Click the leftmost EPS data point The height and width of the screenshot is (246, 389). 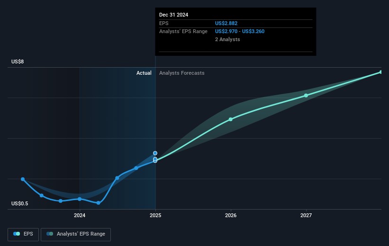[x=23, y=179]
